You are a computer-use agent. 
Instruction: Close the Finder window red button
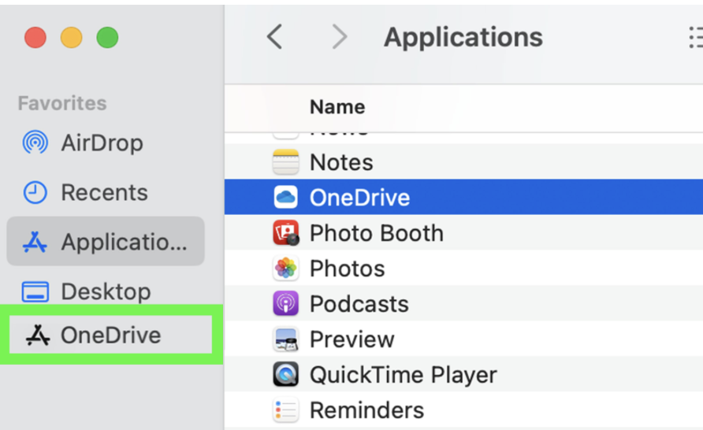(x=35, y=37)
